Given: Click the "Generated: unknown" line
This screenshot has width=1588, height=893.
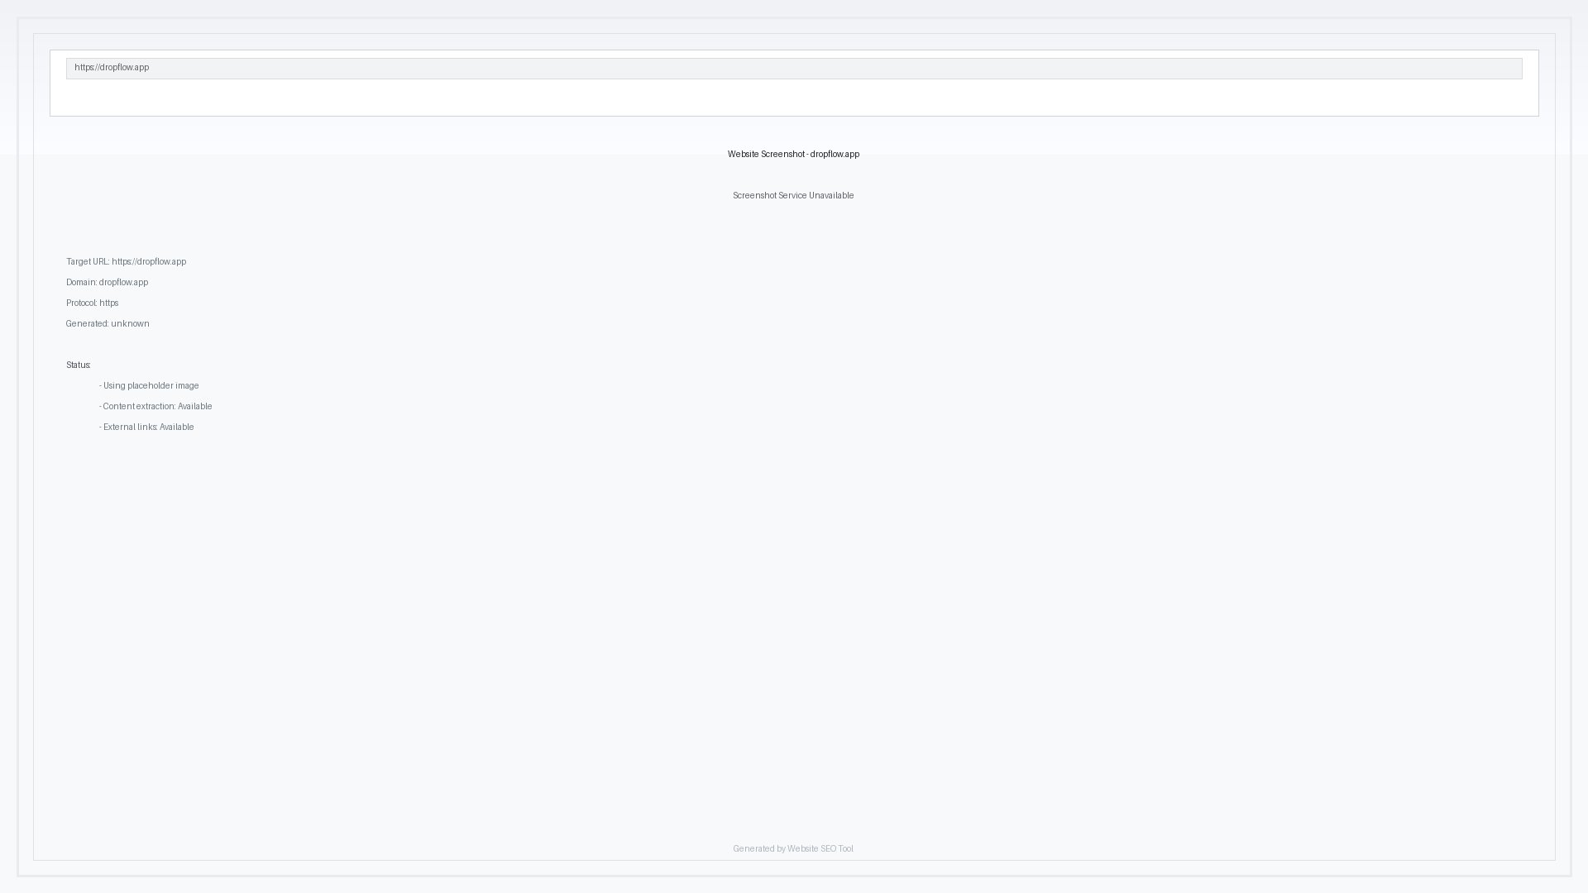Looking at the screenshot, I should 108,323.
